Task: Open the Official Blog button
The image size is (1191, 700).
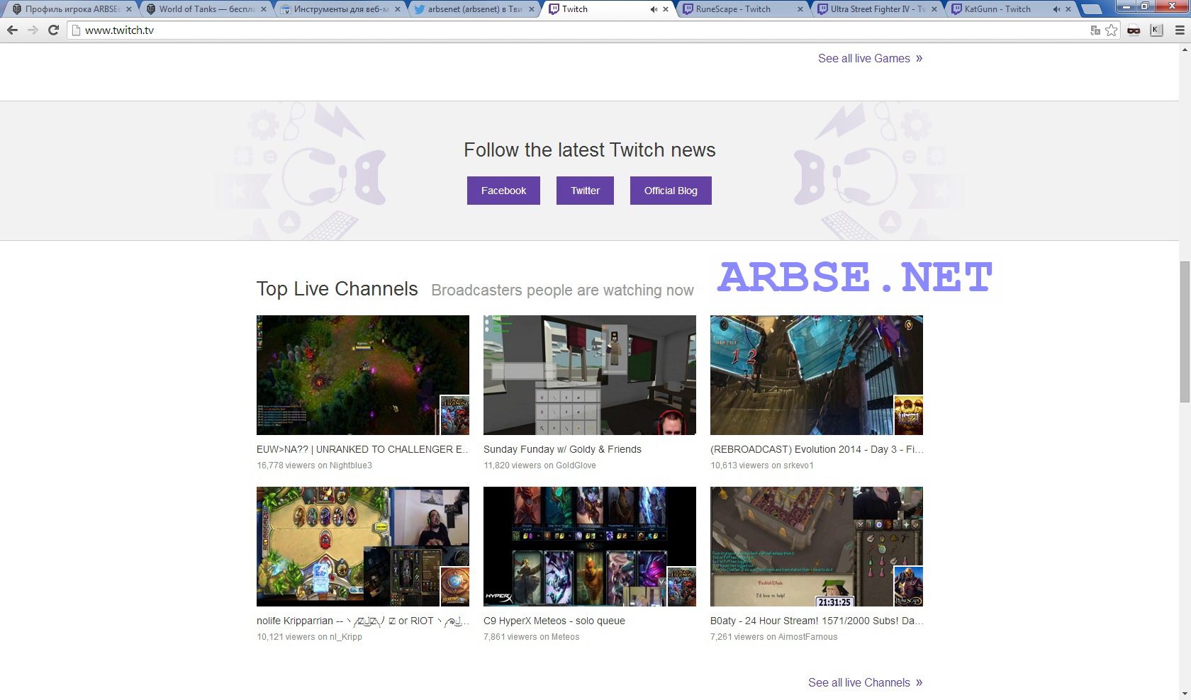Action: pos(671,191)
